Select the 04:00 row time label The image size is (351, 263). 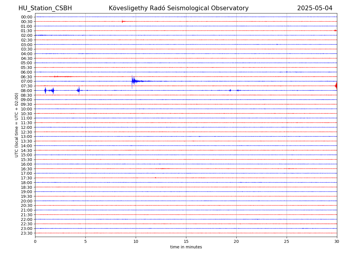click(27, 54)
